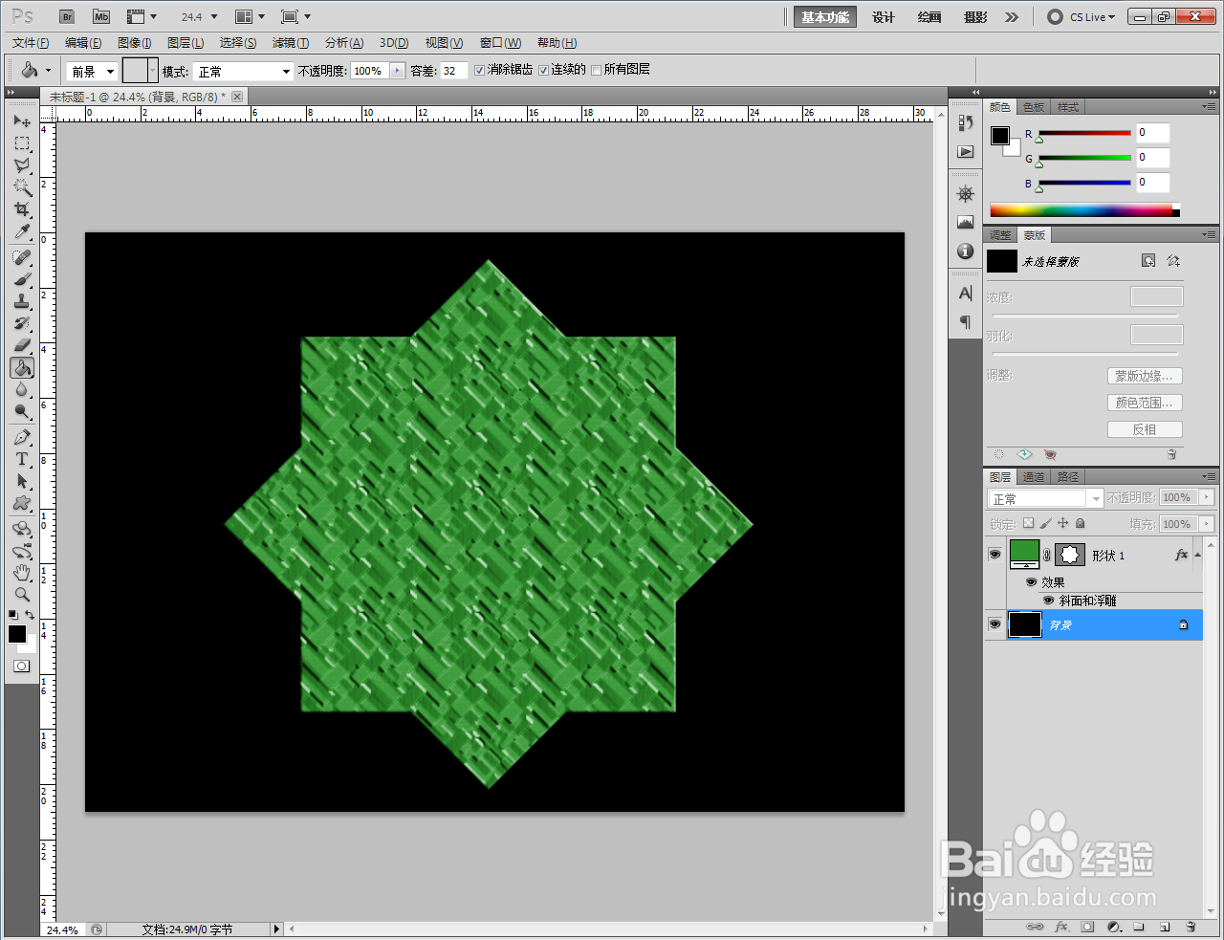This screenshot has height=940, width=1224.
Task: Switch to the 色板 tab
Action: (1034, 107)
